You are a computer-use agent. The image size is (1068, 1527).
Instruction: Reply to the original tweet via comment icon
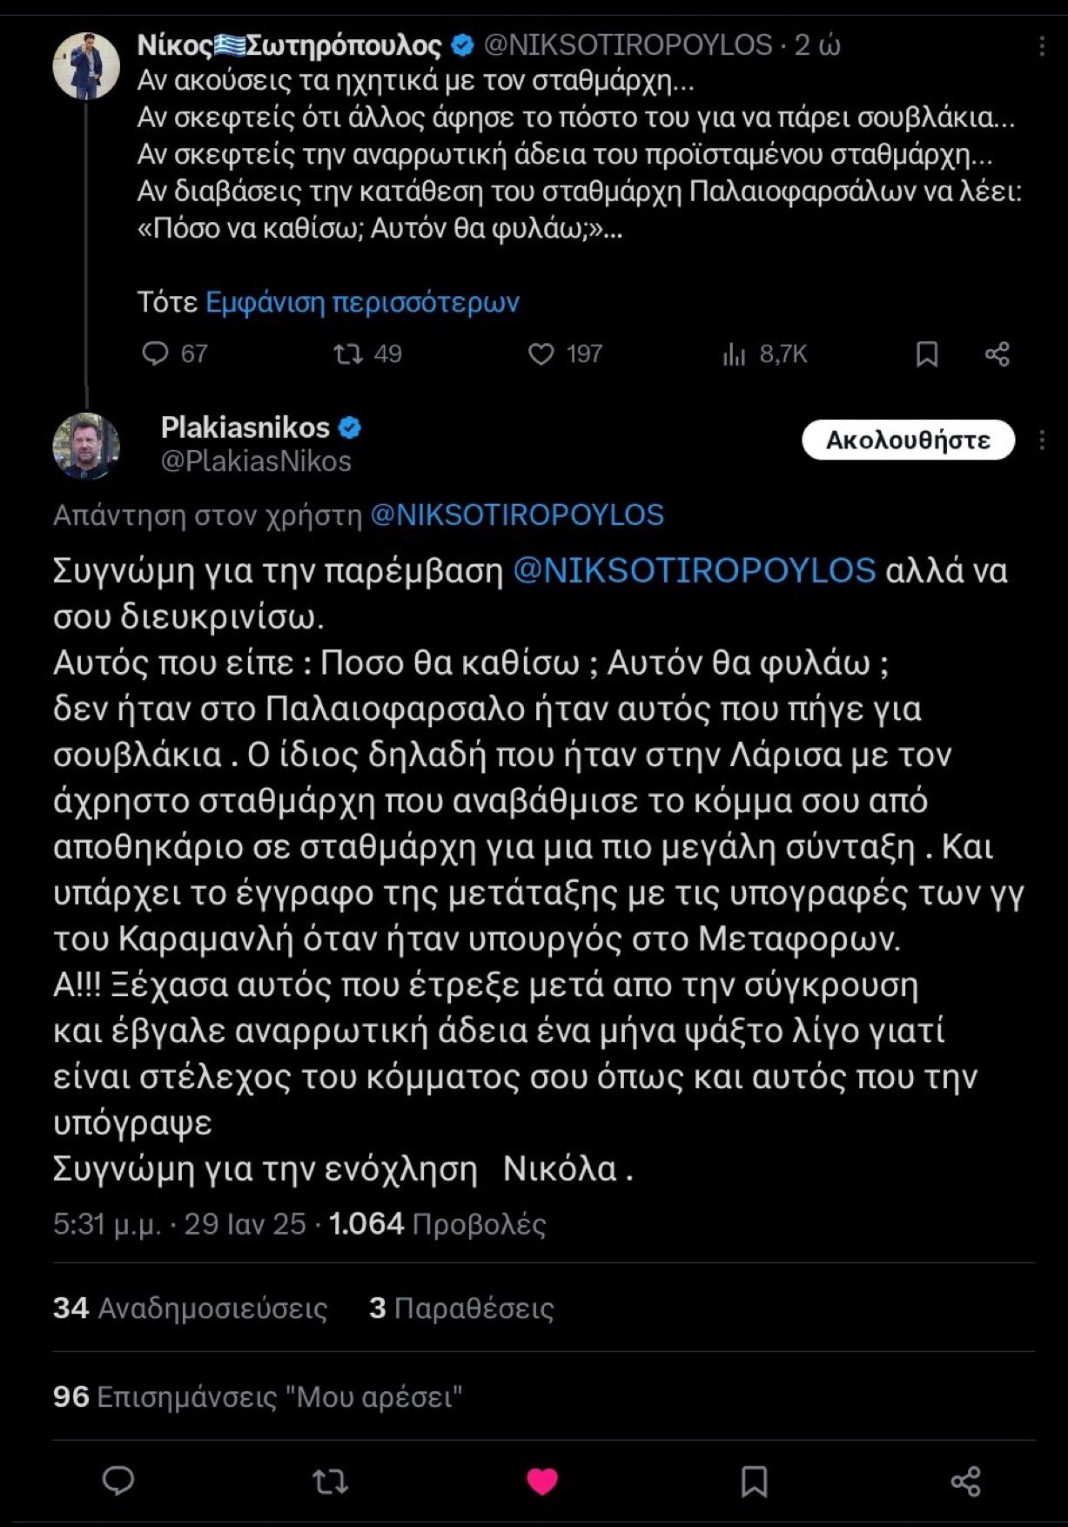tap(156, 353)
